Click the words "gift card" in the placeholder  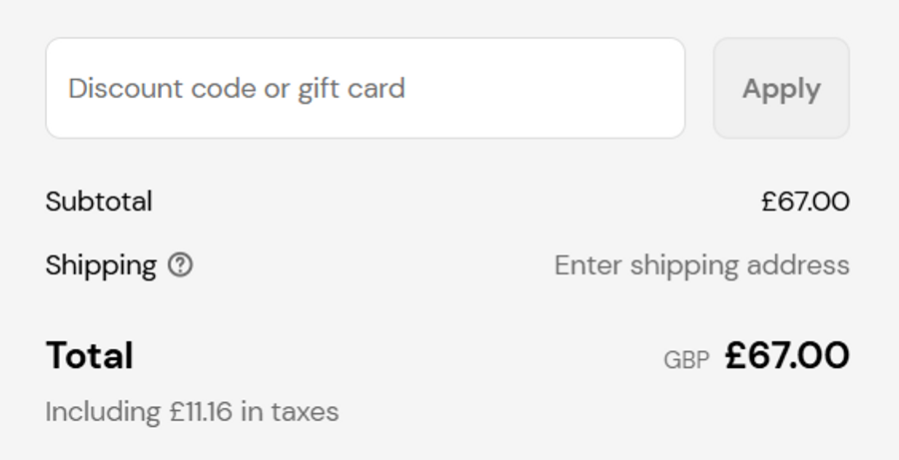[351, 88]
